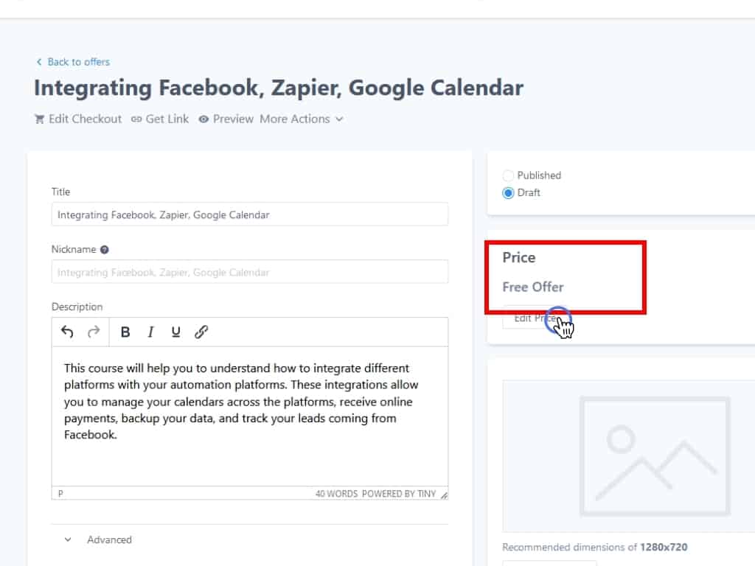Click into the Title input field

[249, 214]
